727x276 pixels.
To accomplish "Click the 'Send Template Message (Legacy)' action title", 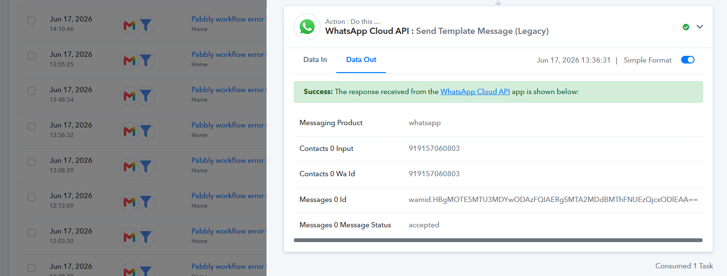I will click(x=482, y=31).
